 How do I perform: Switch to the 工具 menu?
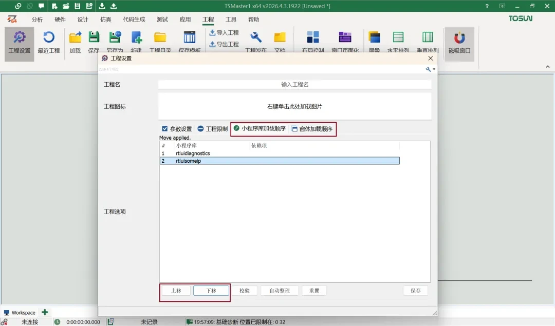[x=230, y=19]
